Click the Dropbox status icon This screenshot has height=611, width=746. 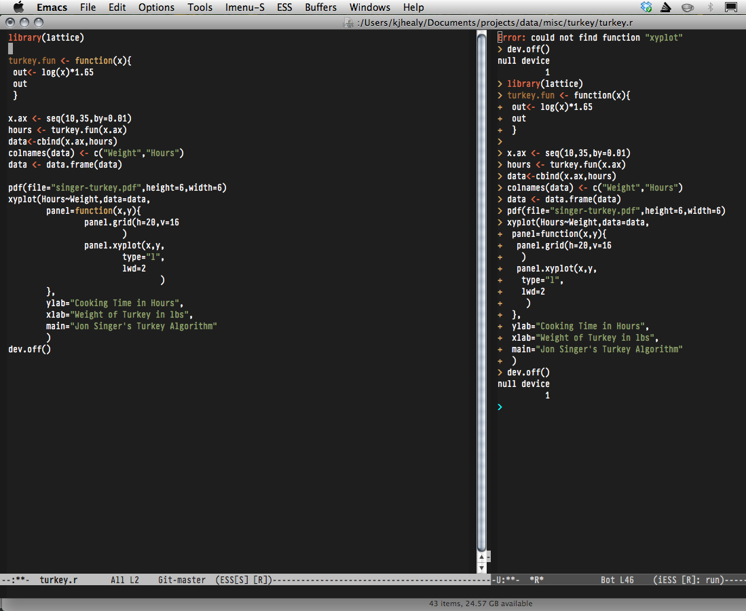[646, 7]
